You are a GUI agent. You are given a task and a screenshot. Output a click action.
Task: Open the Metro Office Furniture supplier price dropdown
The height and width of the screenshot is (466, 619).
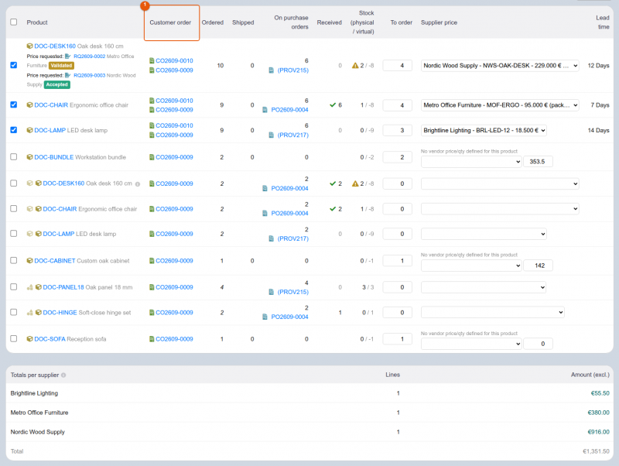pyautogui.click(x=500, y=105)
